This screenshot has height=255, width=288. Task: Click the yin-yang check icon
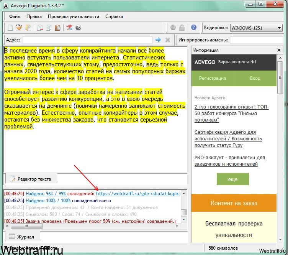[78, 28]
